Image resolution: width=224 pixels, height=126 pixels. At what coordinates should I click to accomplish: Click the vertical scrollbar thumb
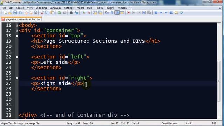[219, 81]
